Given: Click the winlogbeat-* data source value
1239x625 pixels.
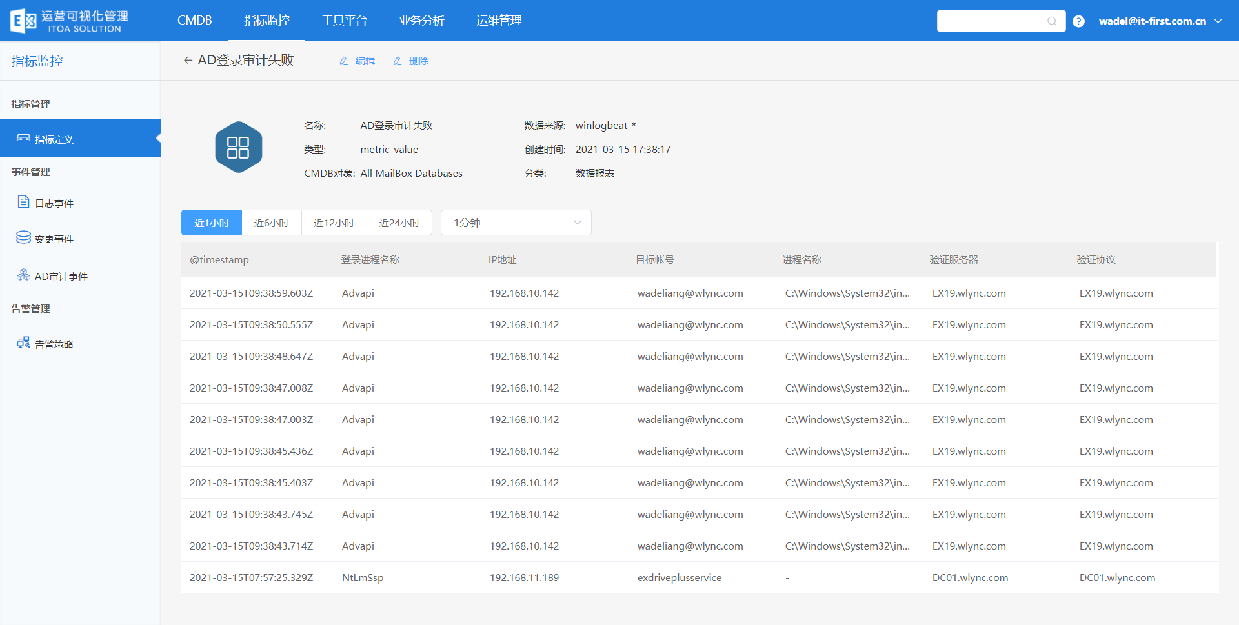Looking at the screenshot, I should click(x=605, y=125).
